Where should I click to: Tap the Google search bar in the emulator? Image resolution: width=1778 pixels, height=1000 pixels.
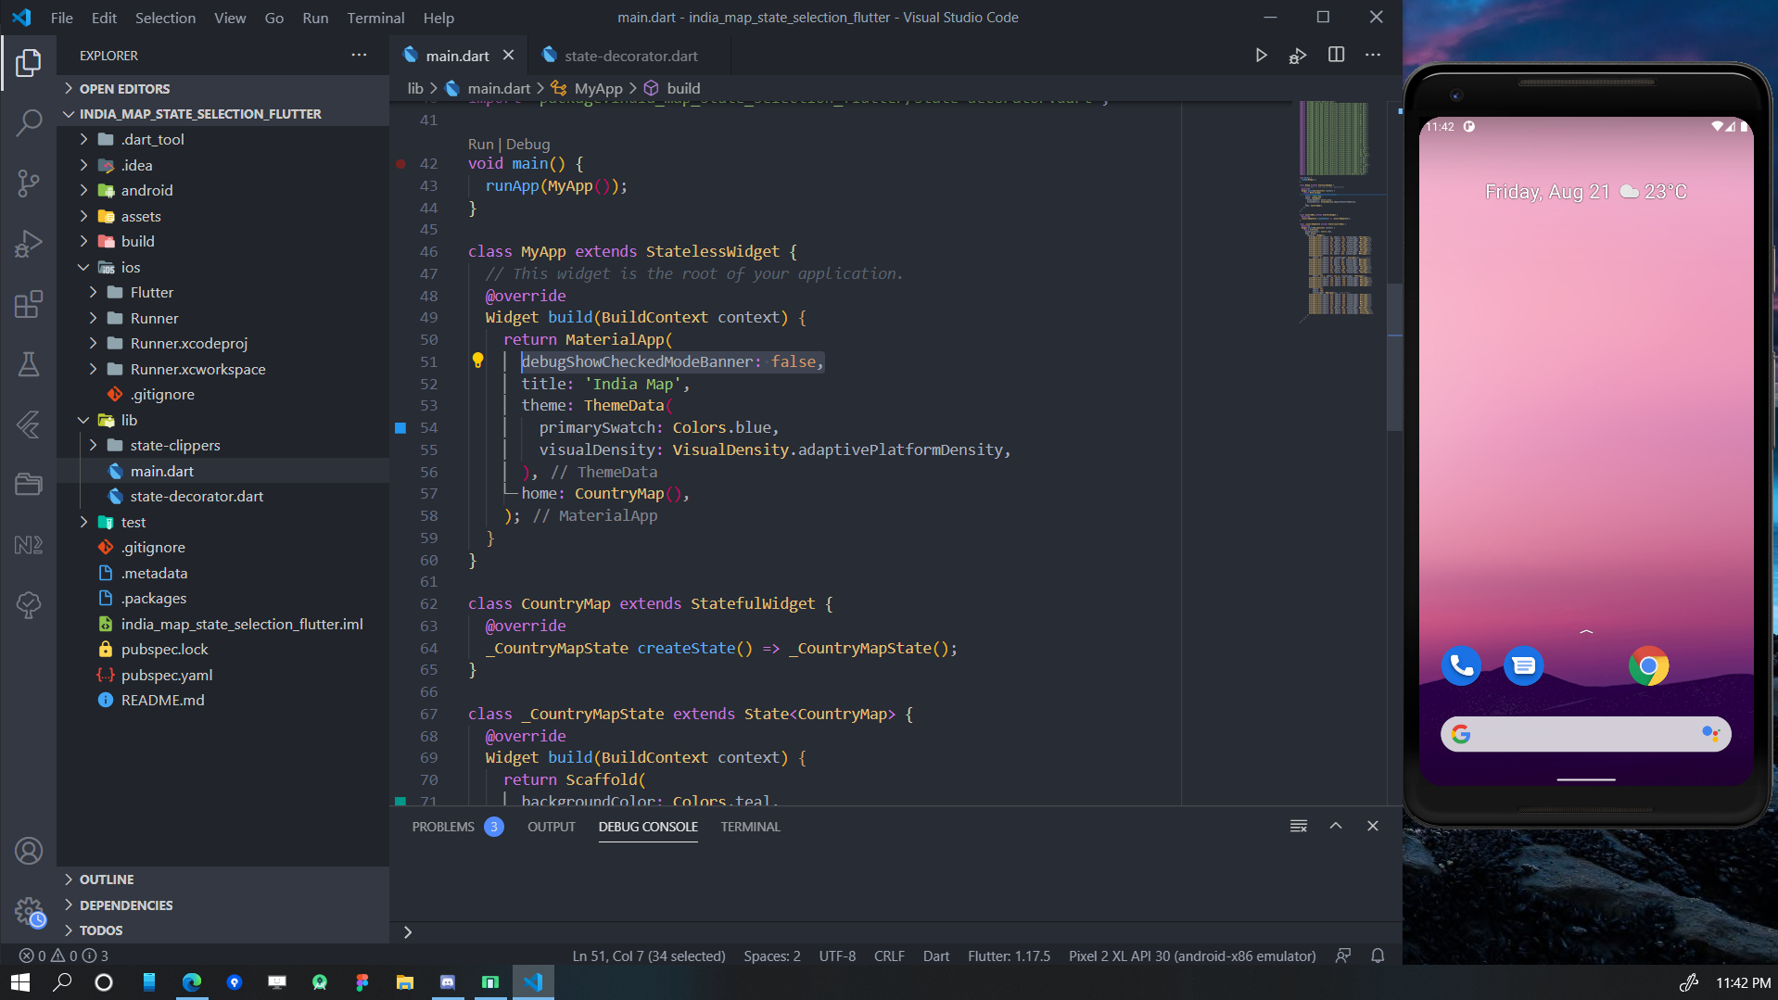pyautogui.click(x=1585, y=733)
